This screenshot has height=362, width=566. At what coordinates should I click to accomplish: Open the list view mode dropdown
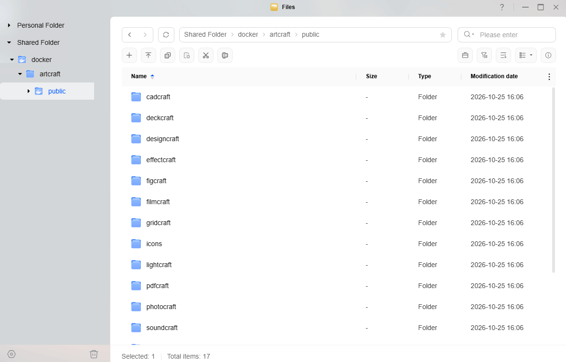(526, 55)
